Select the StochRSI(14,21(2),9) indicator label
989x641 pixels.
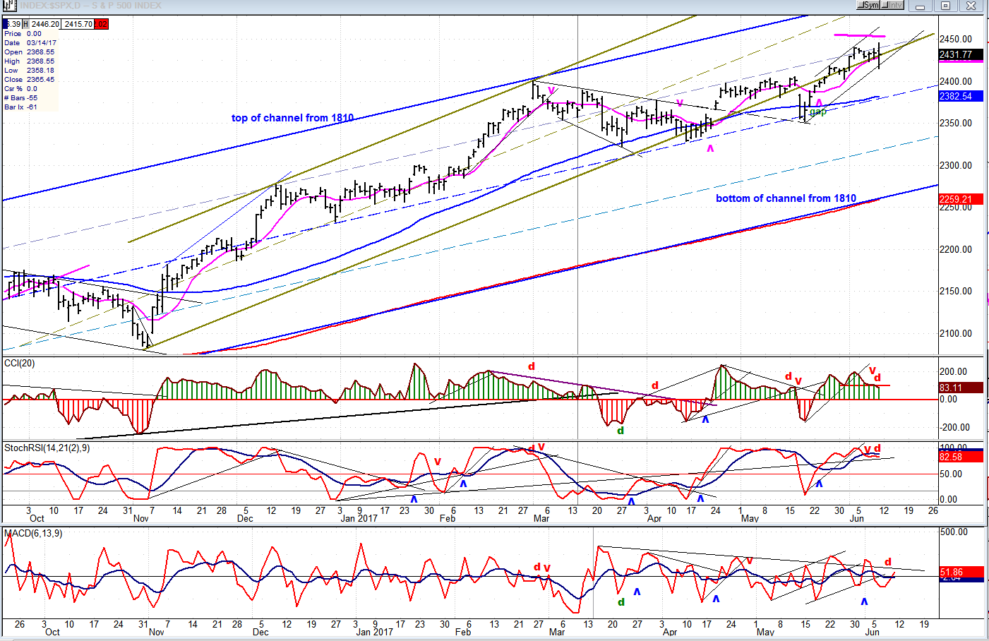pos(47,448)
